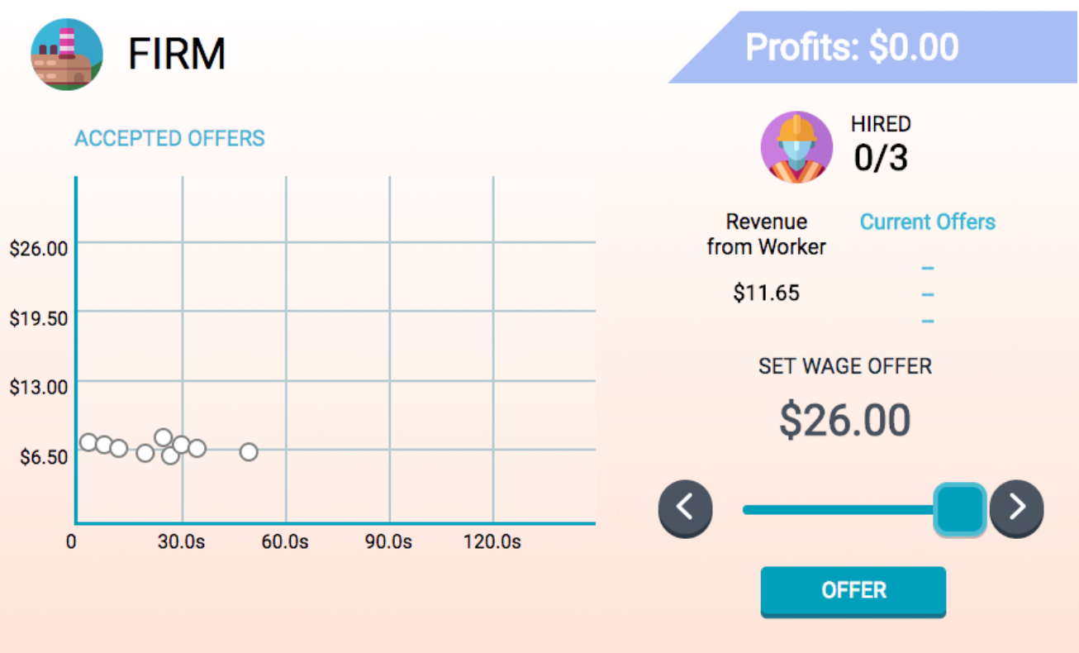Select the first accepted offer point on the chart
This screenshot has width=1079, height=653.
coord(88,442)
